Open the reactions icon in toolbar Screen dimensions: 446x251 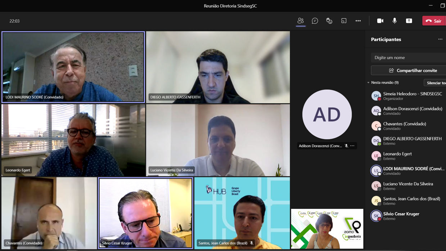329,21
